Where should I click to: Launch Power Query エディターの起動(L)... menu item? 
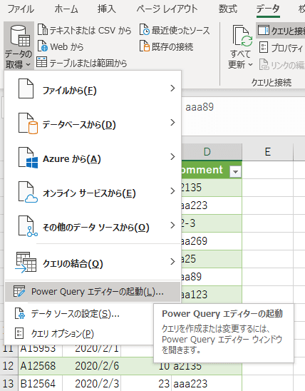93,292
